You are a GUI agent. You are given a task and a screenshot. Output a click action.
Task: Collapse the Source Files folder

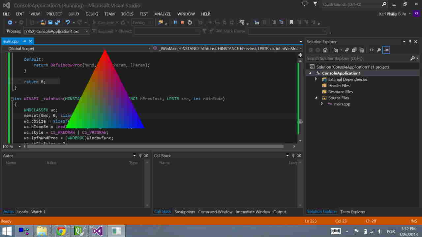pos(316,98)
